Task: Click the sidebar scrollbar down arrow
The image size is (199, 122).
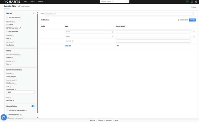Action: point(37,117)
